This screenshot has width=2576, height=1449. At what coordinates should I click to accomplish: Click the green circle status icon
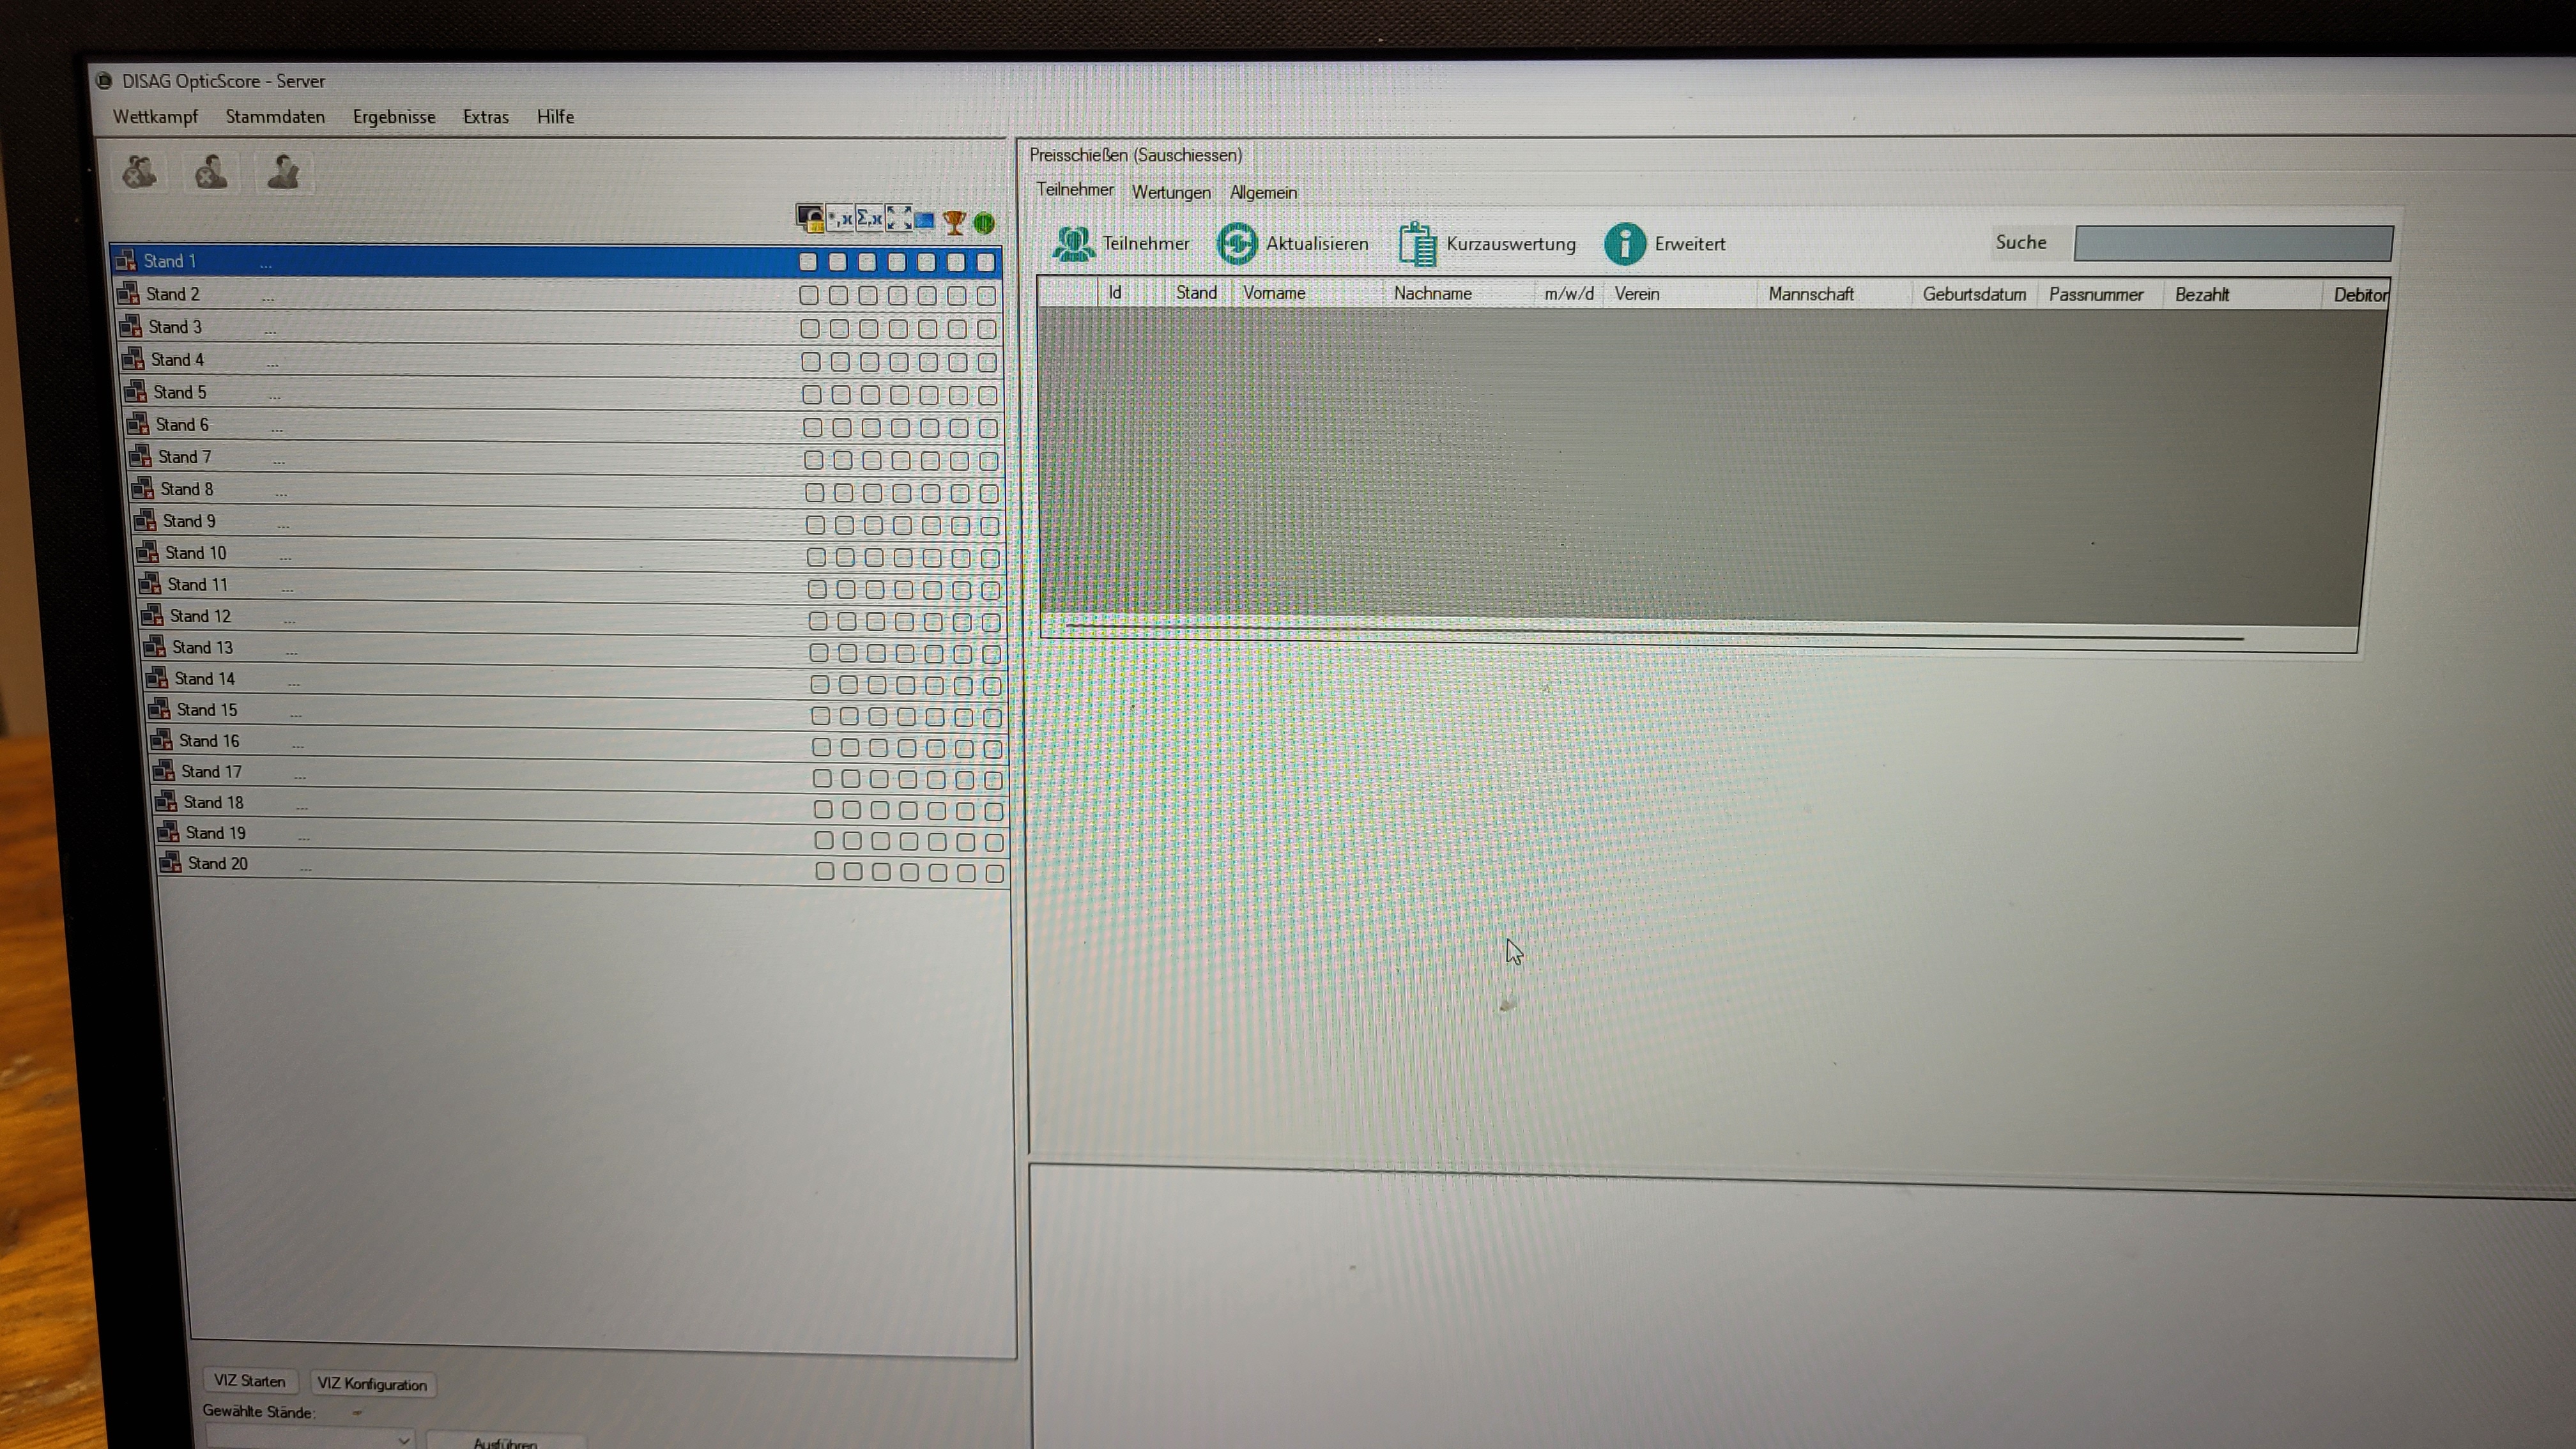tap(984, 223)
